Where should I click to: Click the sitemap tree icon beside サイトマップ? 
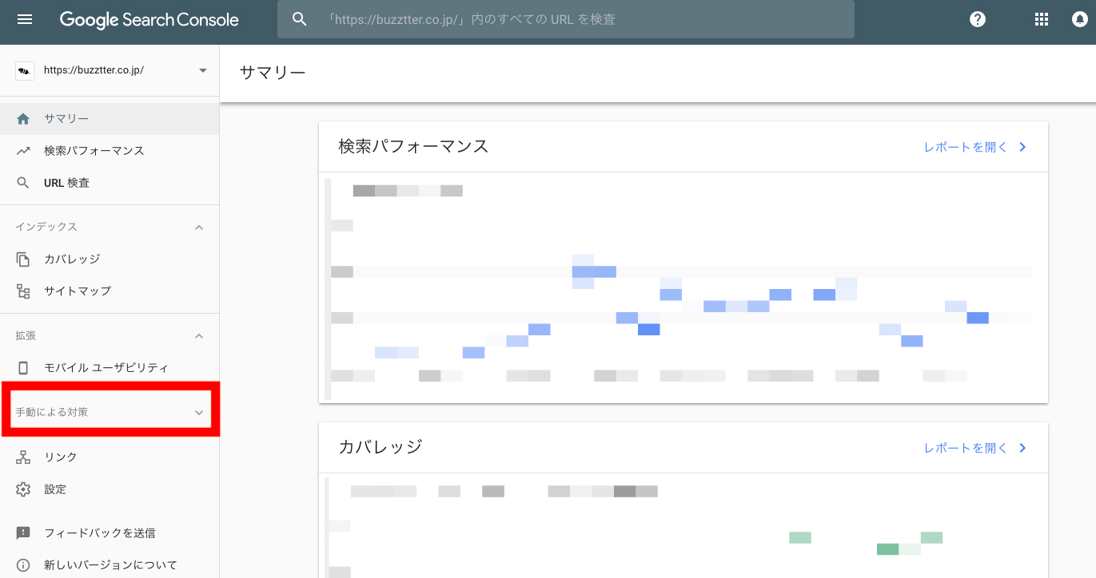pyautogui.click(x=23, y=291)
